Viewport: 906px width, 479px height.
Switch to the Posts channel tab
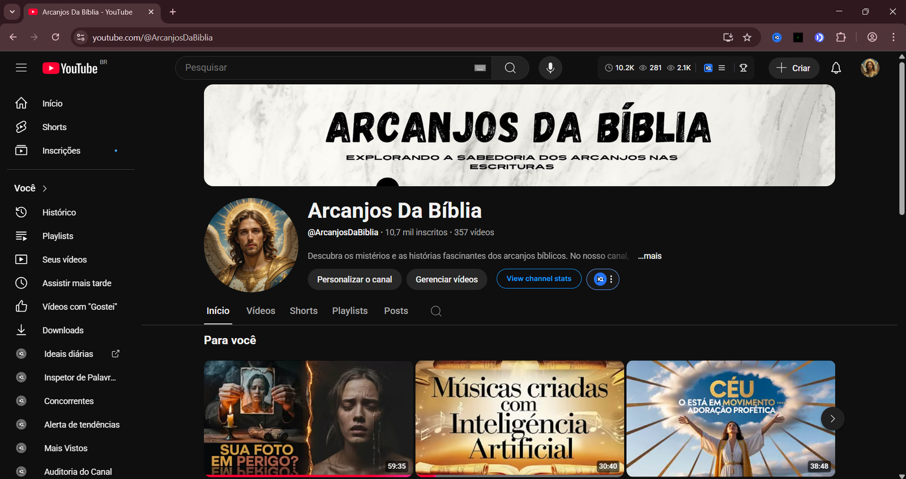pyautogui.click(x=396, y=311)
